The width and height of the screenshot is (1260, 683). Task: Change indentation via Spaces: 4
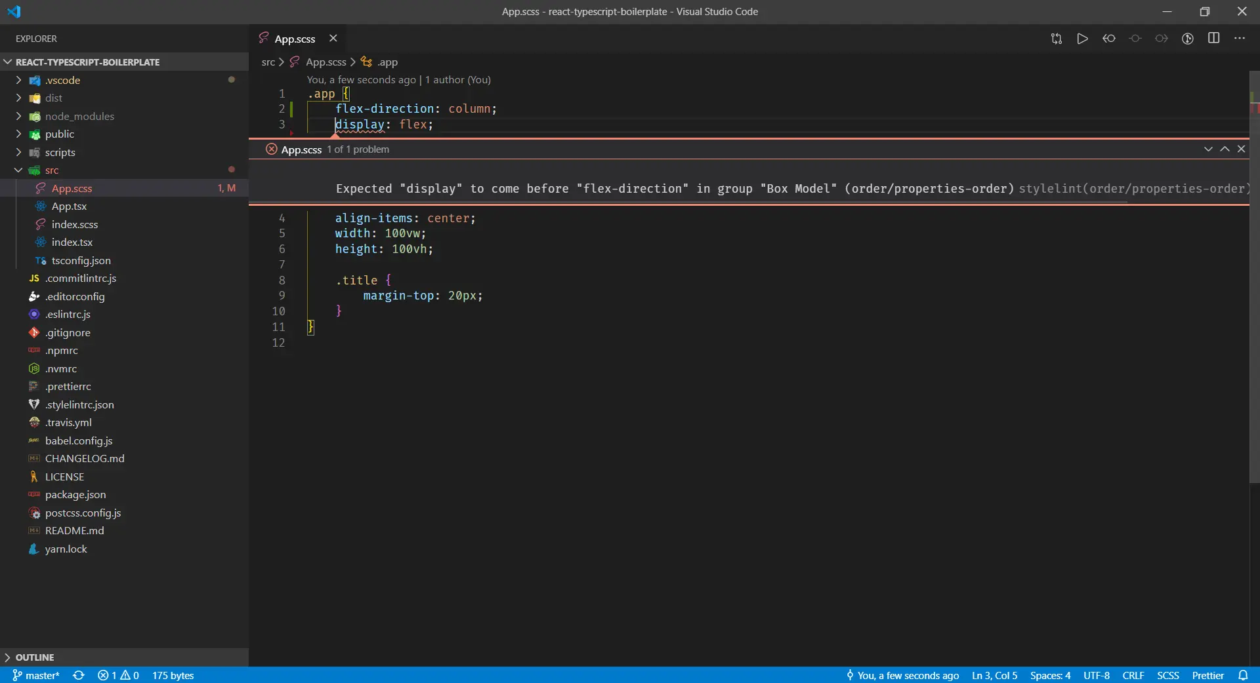tap(1050, 675)
